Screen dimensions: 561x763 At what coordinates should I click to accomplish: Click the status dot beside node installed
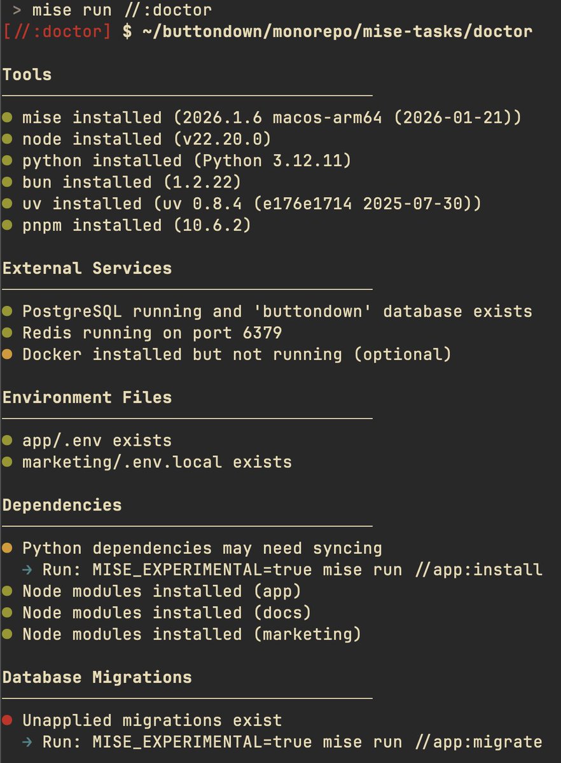7,139
